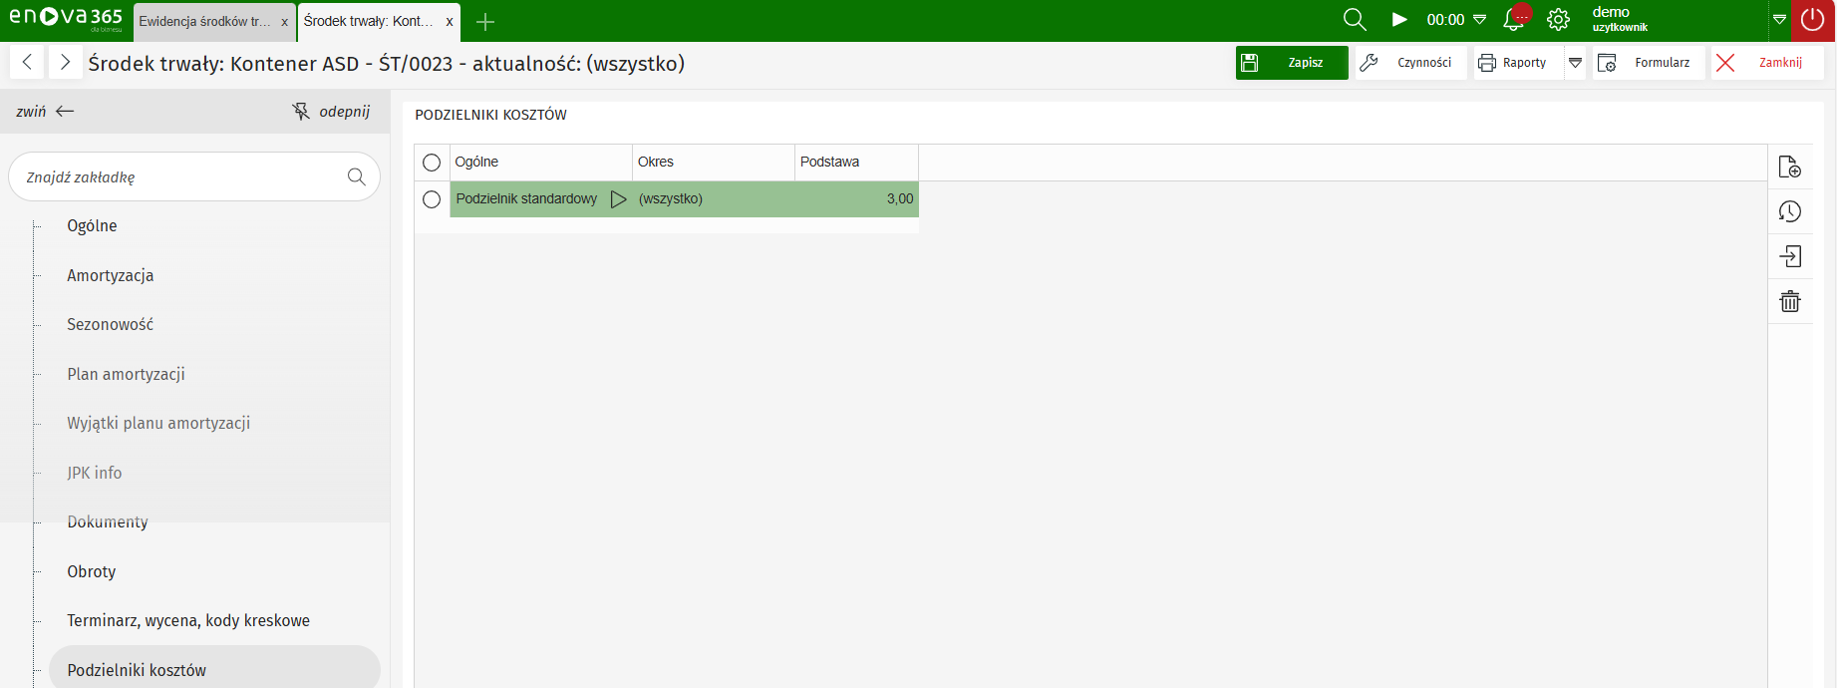The width and height of the screenshot is (1837, 688).
Task: Click the open record arrow icon
Action: [1790, 256]
